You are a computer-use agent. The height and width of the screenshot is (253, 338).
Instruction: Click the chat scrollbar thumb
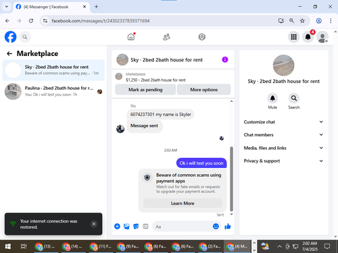(x=231, y=179)
